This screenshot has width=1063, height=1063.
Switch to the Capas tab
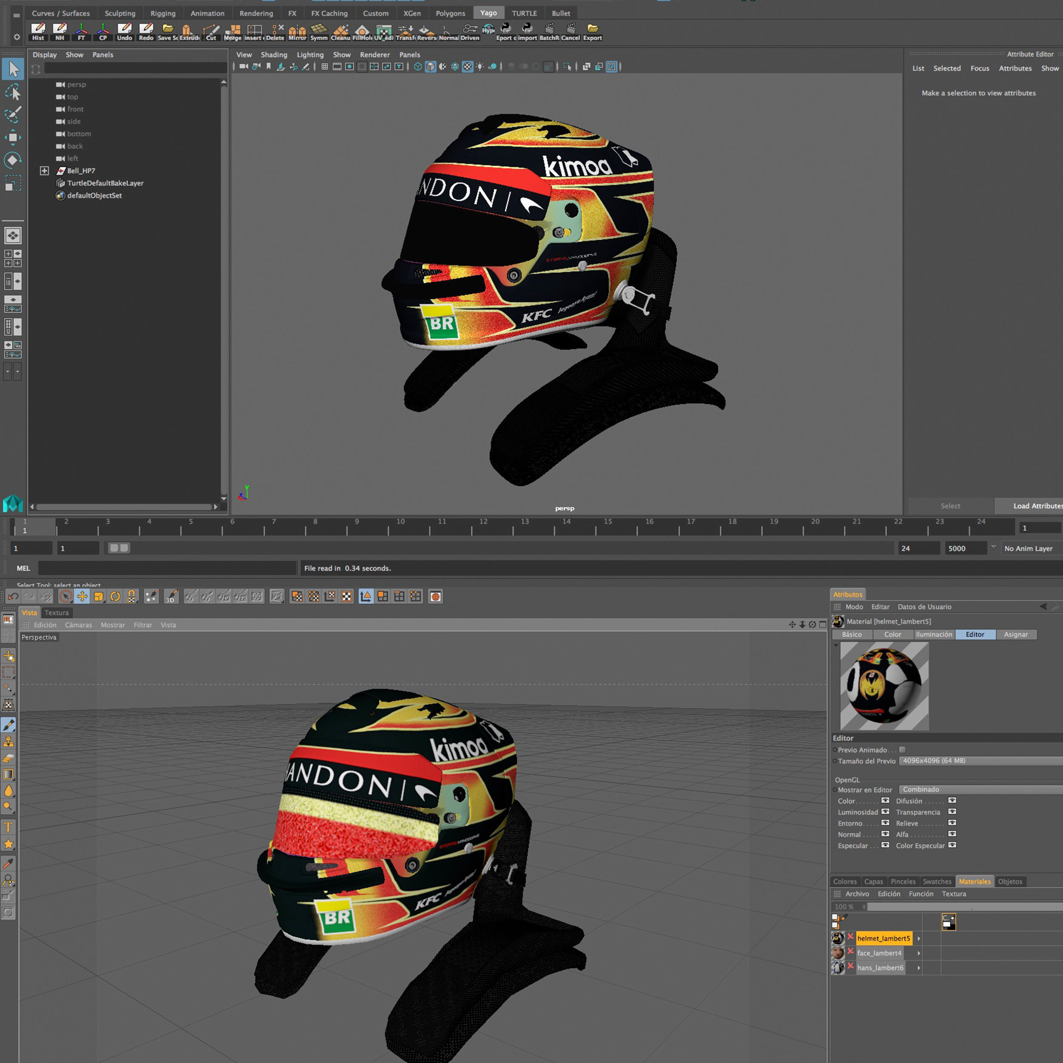(x=873, y=881)
